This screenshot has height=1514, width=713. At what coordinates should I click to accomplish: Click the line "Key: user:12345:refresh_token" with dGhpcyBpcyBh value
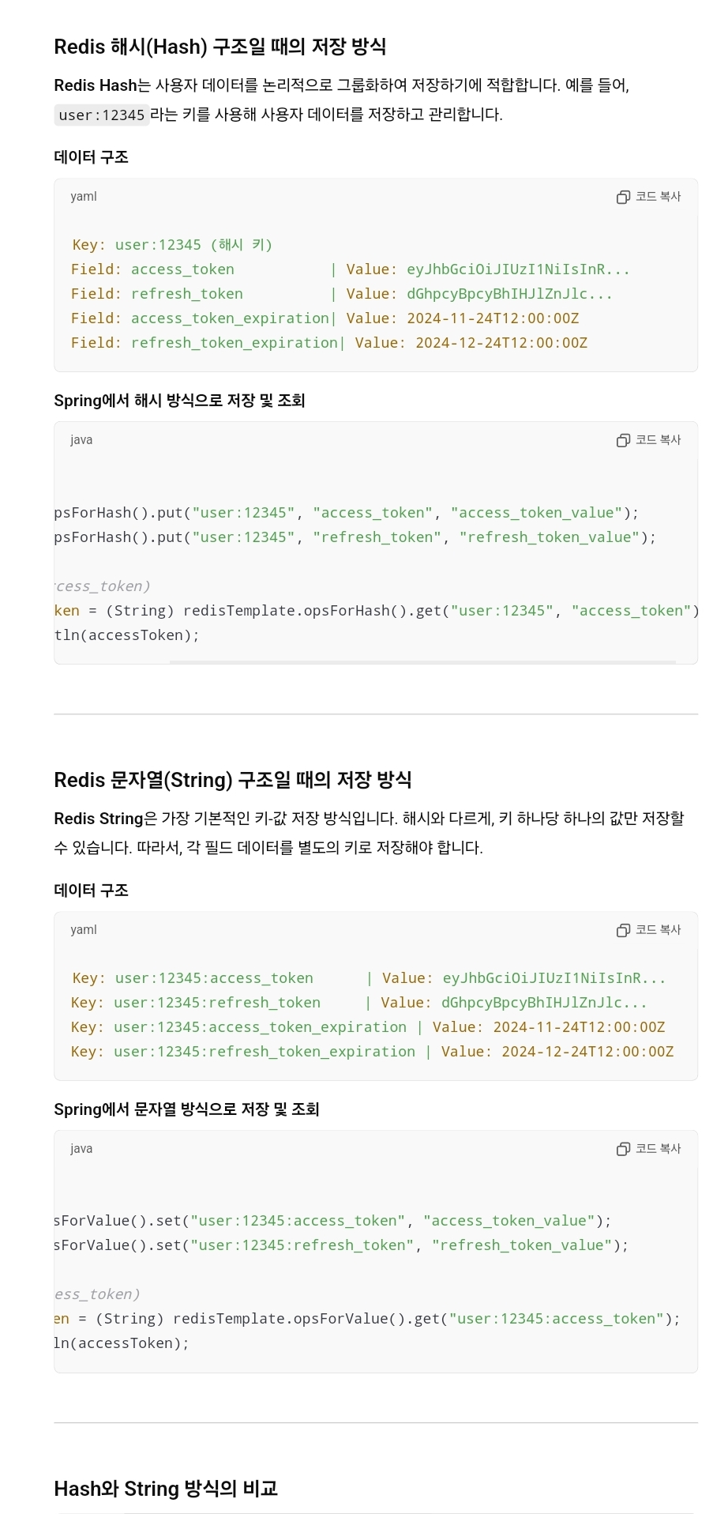click(359, 1003)
